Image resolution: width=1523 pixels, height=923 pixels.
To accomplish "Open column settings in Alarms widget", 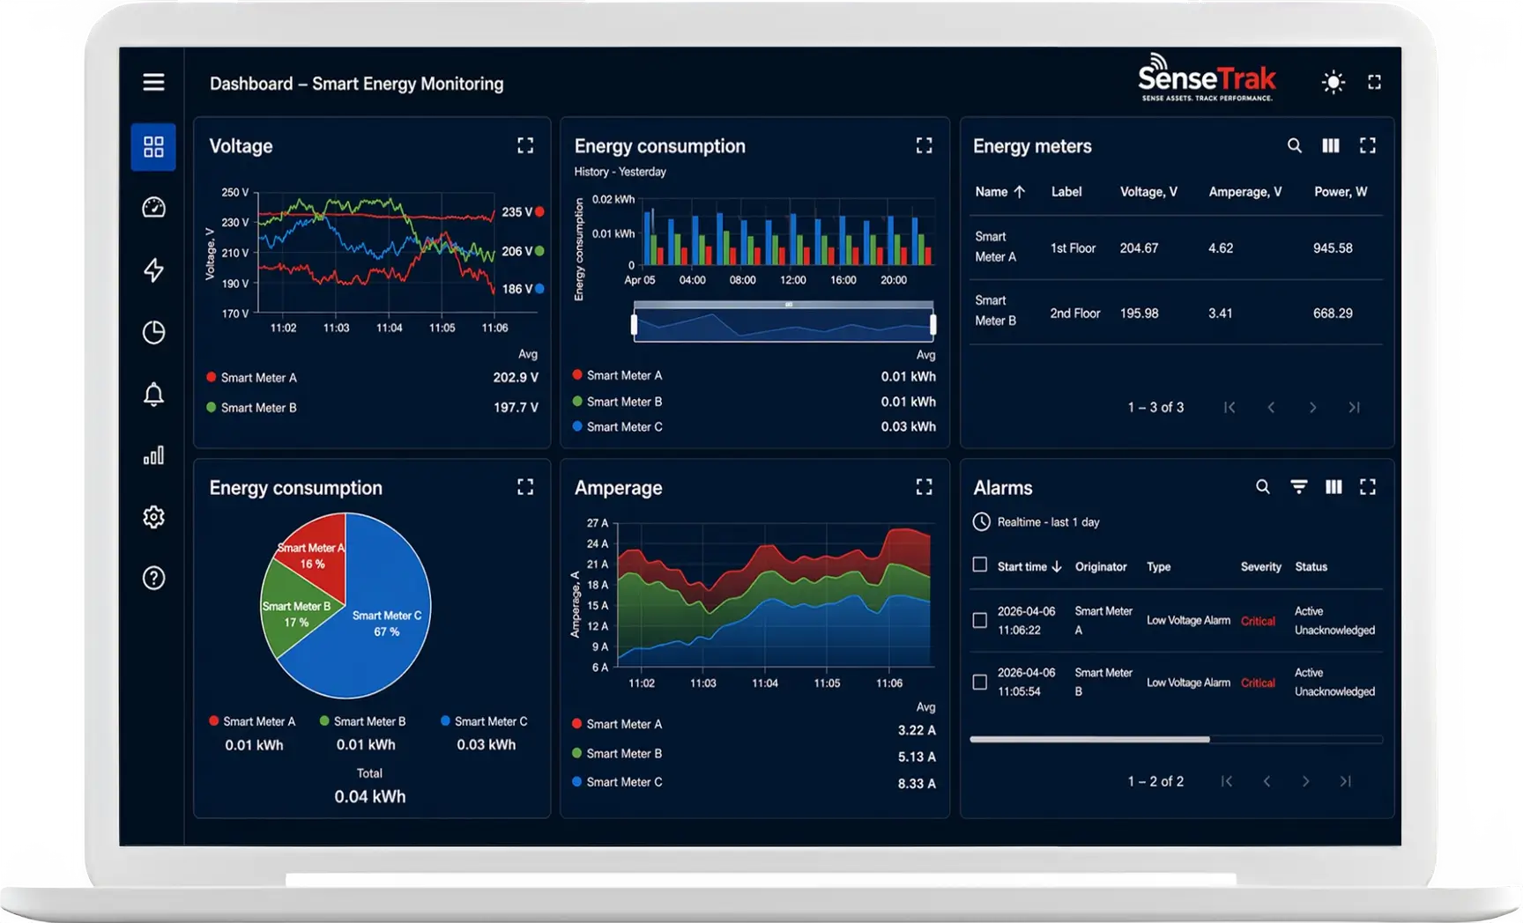I will coord(1334,486).
